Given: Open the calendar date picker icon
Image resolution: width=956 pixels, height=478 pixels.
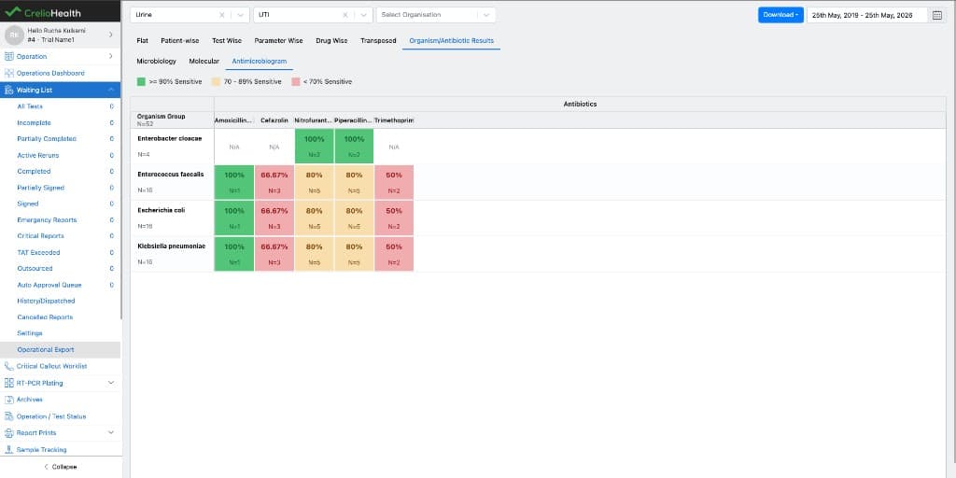Looking at the screenshot, I should [x=937, y=15].
